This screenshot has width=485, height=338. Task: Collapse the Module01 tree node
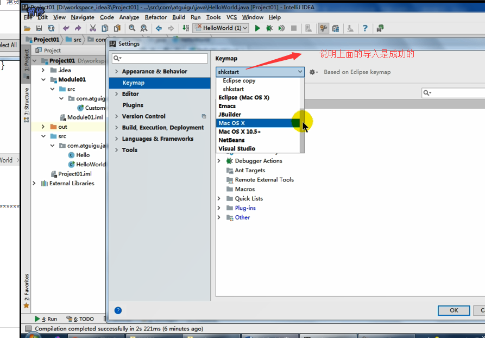(x=43, y=79)
